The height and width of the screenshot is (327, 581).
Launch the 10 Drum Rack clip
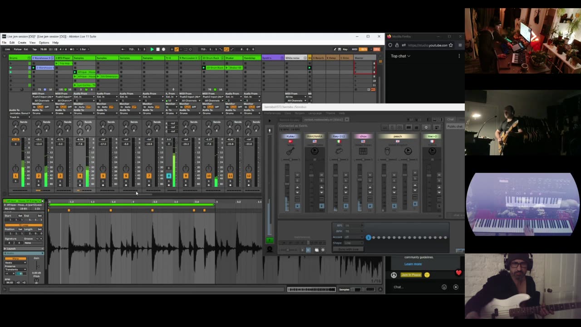[x=205, y=68]
